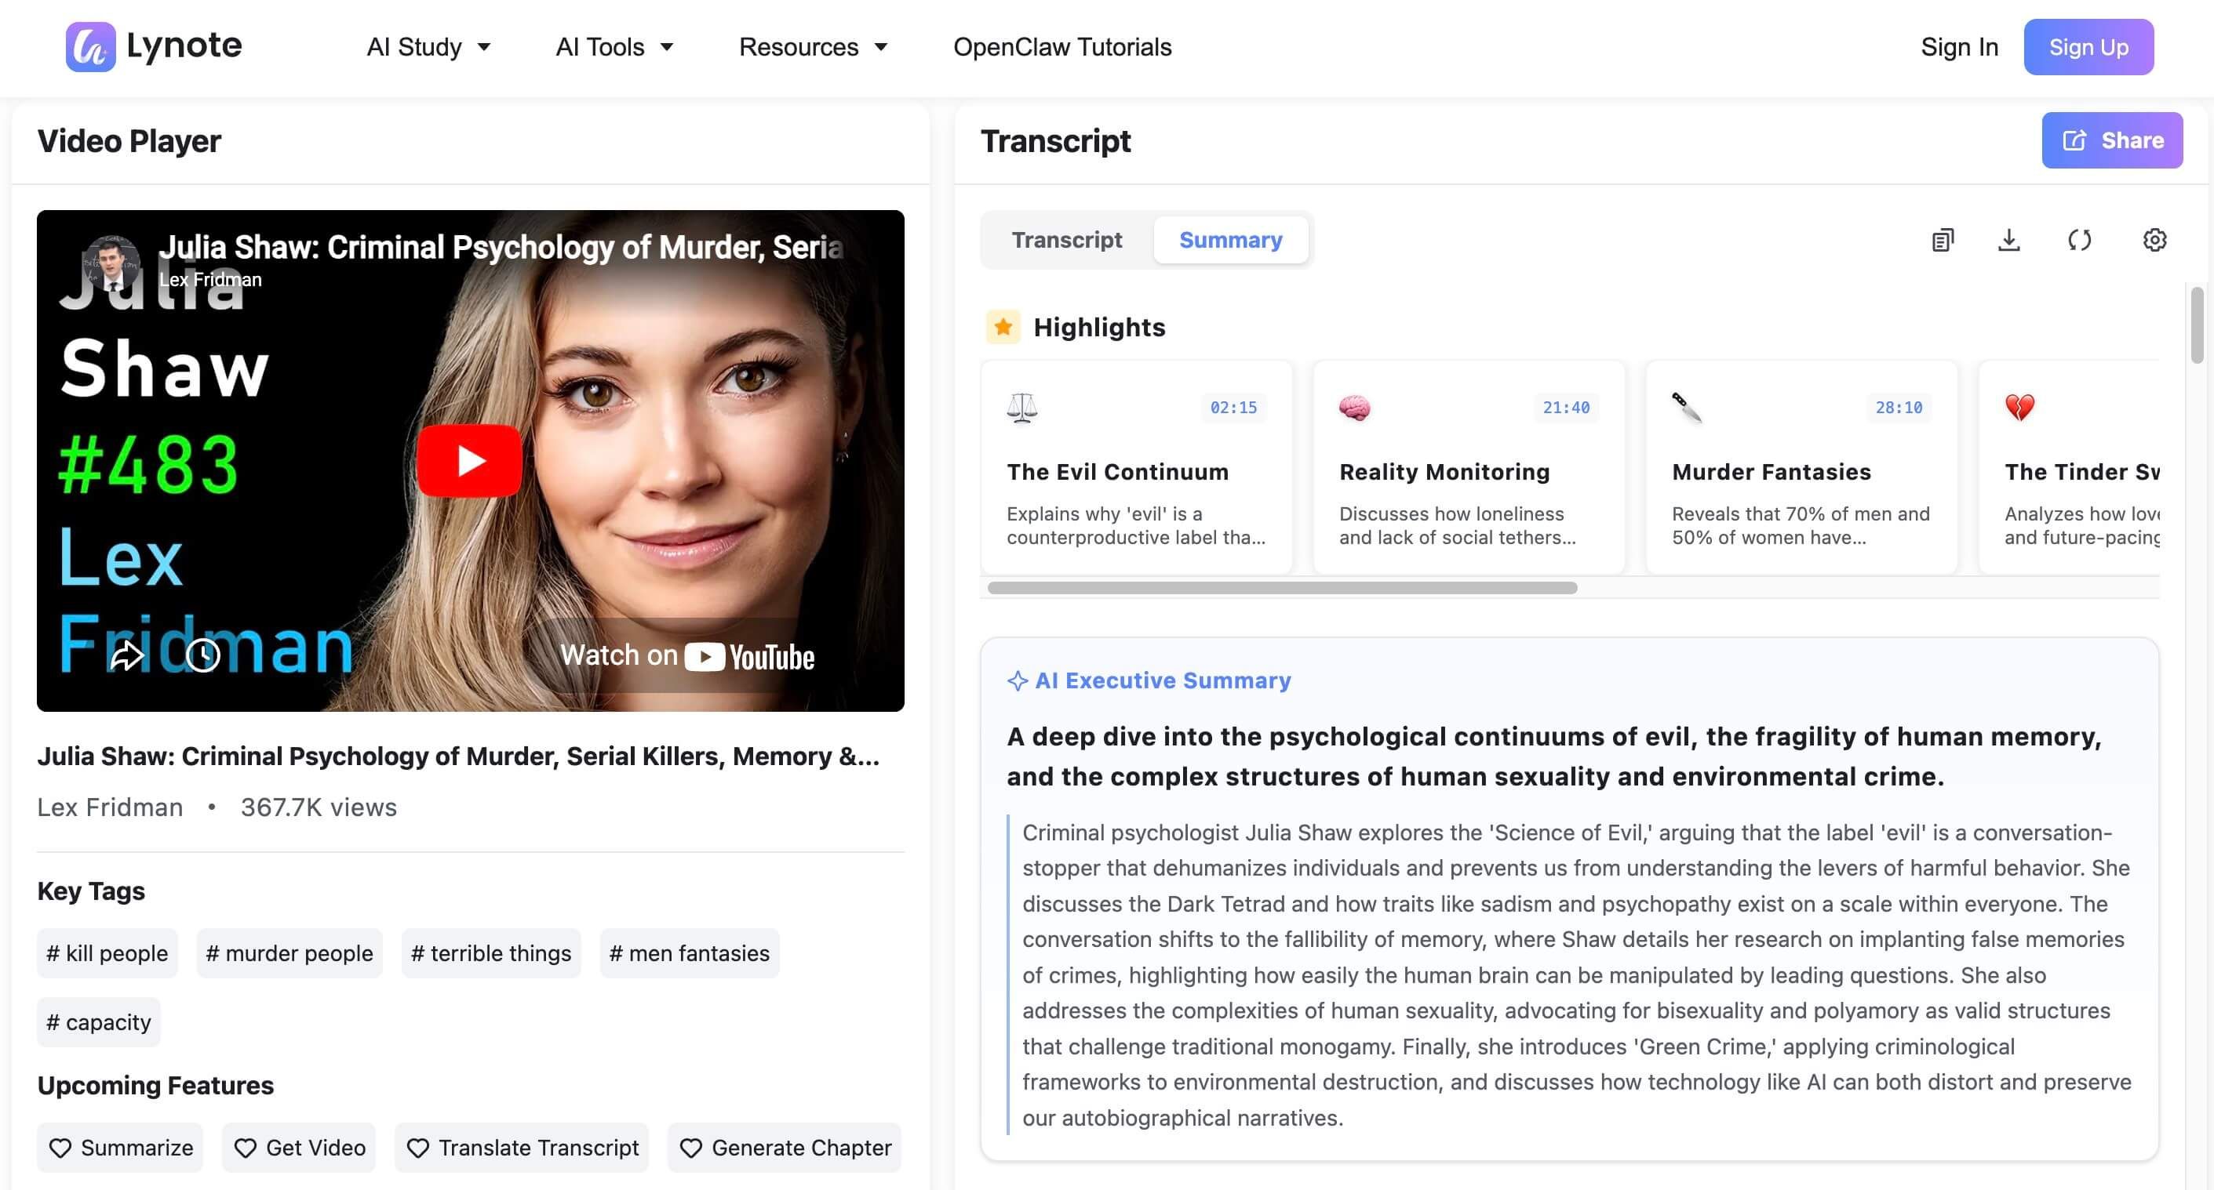The width and height of the screenshot is (2214, 1190).
Task: Click the Lex Fridman channel name below video
Action: [110, 808]
